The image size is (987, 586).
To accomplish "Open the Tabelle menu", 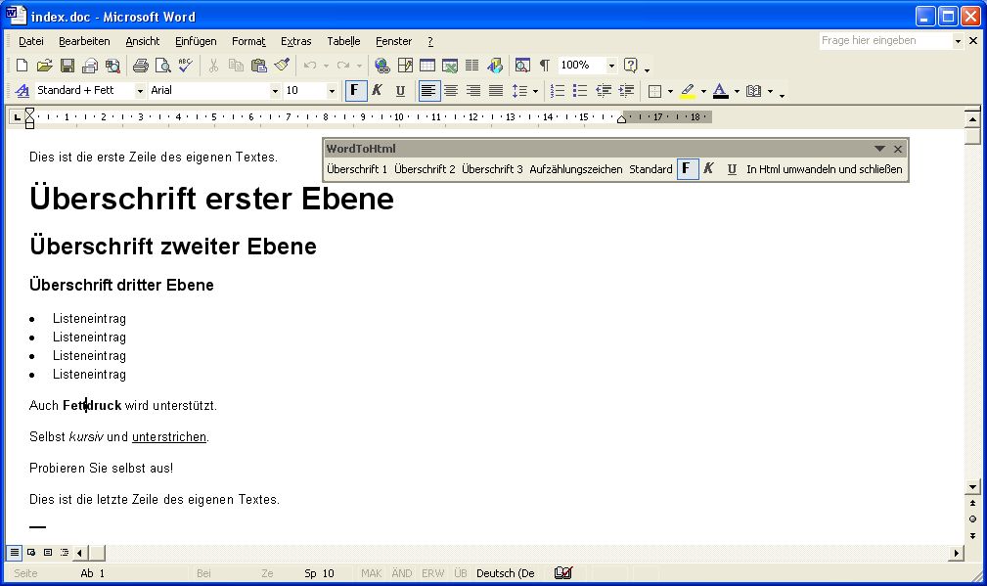I will pos(343,41).
